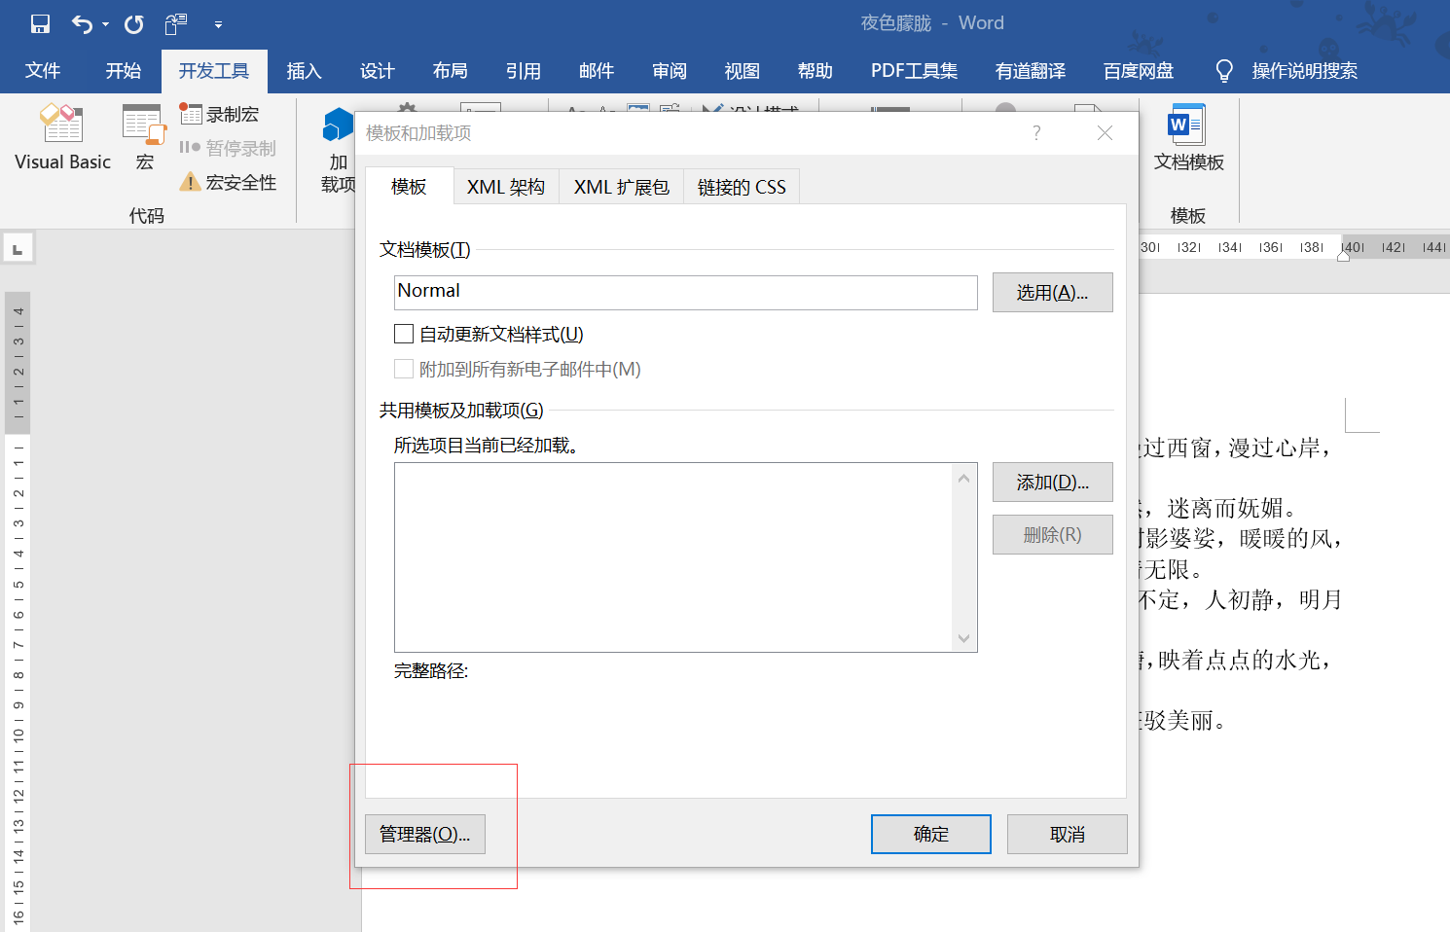Click the lightbulb Tell Me icon
The height and width of the screenshot is (932, 1450).
pyautogui.click(x=1224, y=71)
